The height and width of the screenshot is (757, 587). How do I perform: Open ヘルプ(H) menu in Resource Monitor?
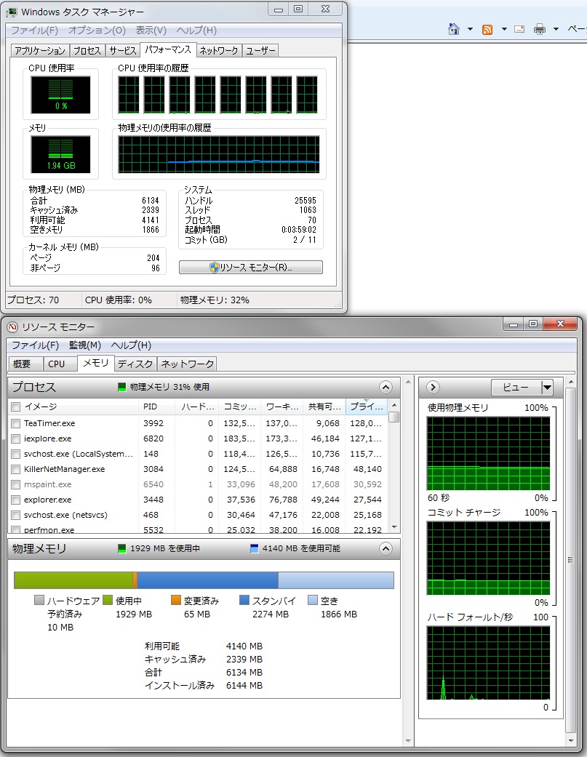[x=131, y=345]
